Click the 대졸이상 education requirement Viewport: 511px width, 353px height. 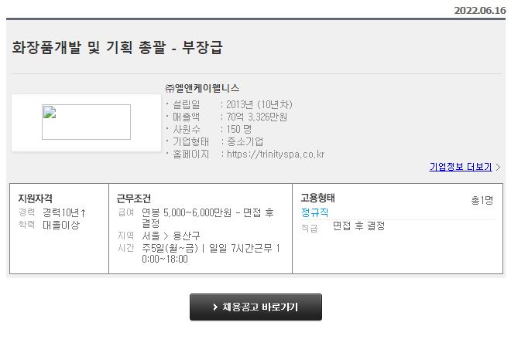(61, 225)
